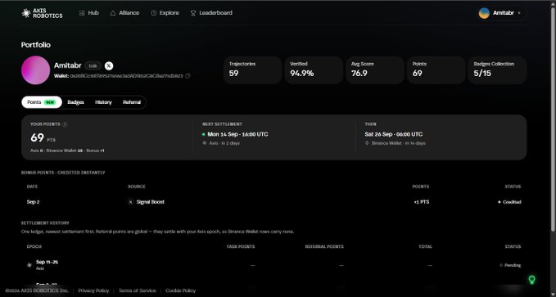Click the Alliance triangle icon
The image size is (556, 297).
click(x=113, y=13)
